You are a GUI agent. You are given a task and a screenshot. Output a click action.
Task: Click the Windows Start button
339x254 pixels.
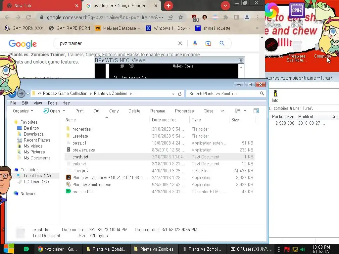(x=9, y=249)
